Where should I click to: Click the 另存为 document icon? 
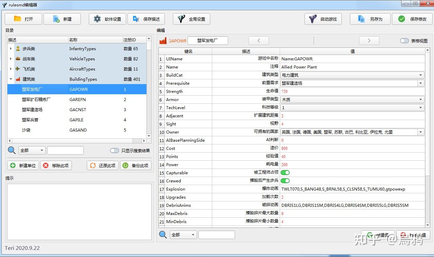tap(362, 19)
